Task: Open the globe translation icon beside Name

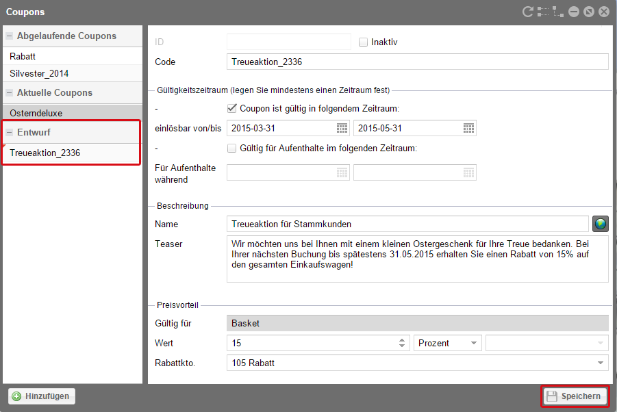Action: pos(600,224)
